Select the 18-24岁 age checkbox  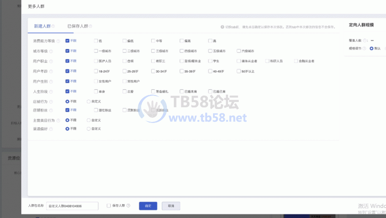[x=96, y=71]
